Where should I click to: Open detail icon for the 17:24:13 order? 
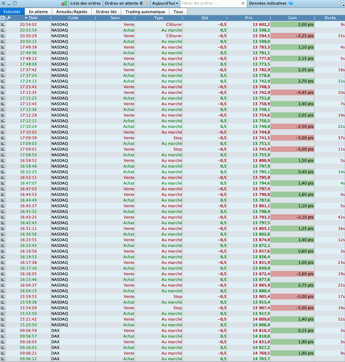click(2, 81)
